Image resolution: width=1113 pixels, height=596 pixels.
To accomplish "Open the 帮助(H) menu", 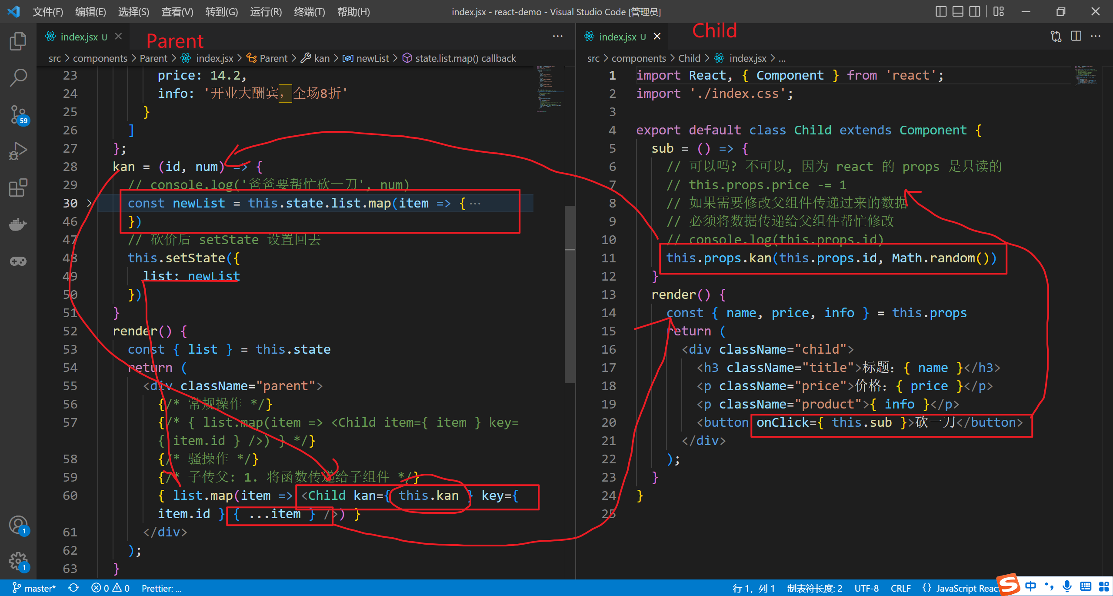I will tap(353, 12).
